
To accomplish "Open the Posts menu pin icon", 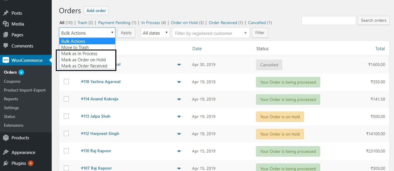I will tap(6, 13).
